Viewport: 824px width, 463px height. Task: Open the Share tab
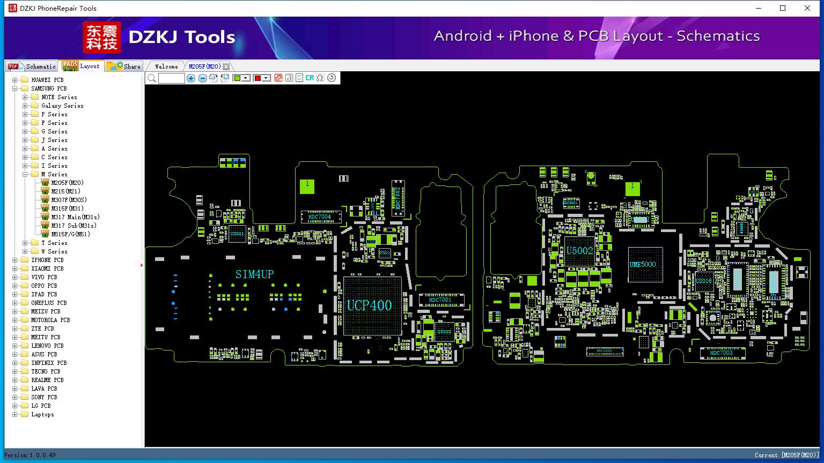[123, 66]
